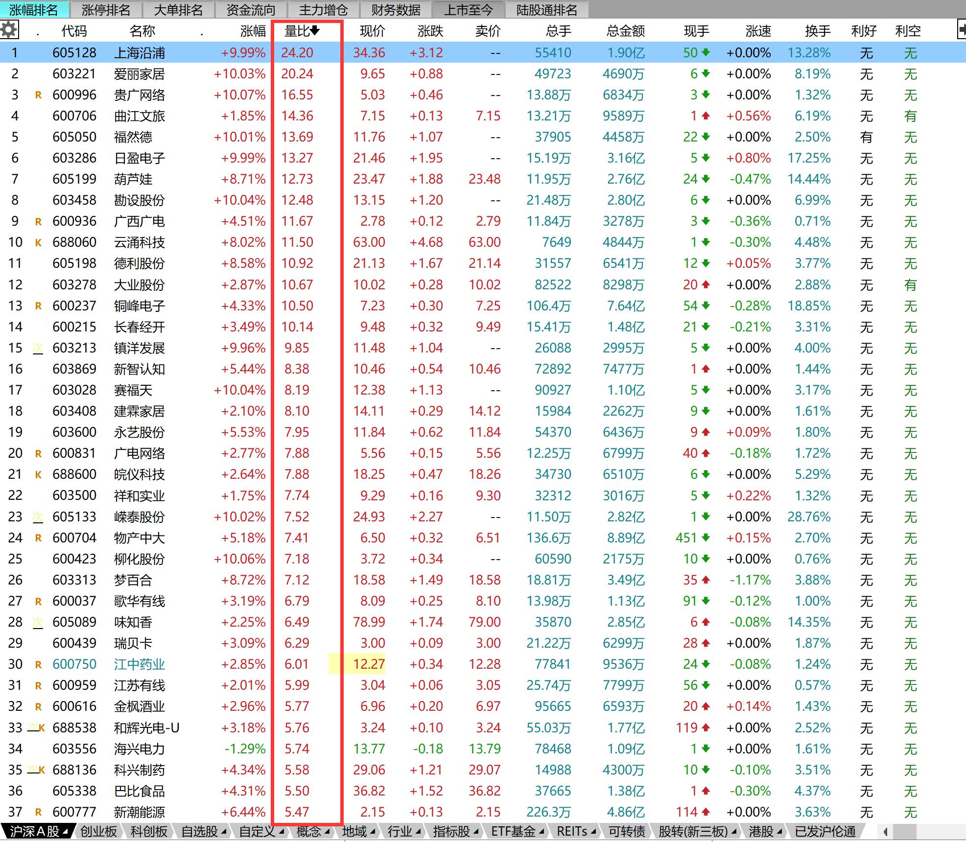Image resolution: width=966 pixels, height=842 pixels.
Task: Expand the 港股 tab menu
Action: coord(779,832)
